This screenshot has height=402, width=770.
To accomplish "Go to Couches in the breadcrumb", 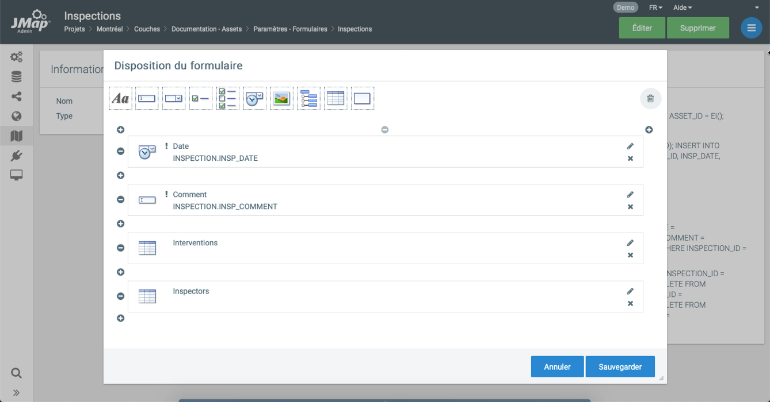I will [147, 29].
